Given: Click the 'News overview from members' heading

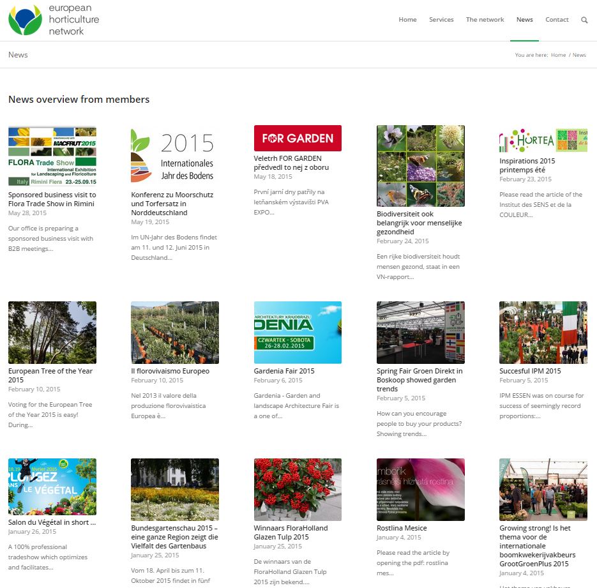Looking at the screenshot, I should 79,100.
